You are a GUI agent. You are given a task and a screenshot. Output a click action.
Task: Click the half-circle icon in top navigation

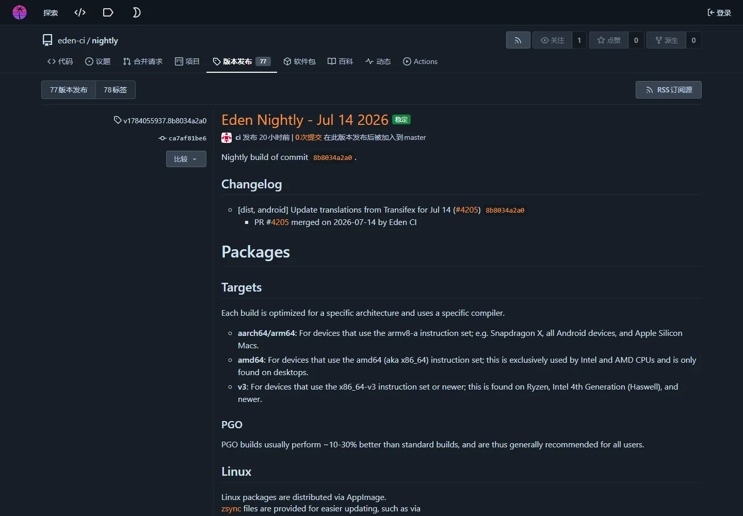(x=136, y=12)
